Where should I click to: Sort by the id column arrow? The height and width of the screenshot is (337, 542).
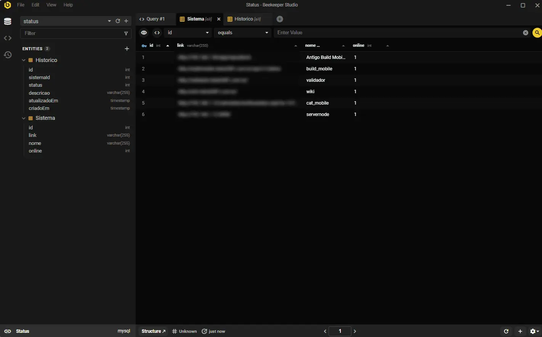(x=168, y=46)
